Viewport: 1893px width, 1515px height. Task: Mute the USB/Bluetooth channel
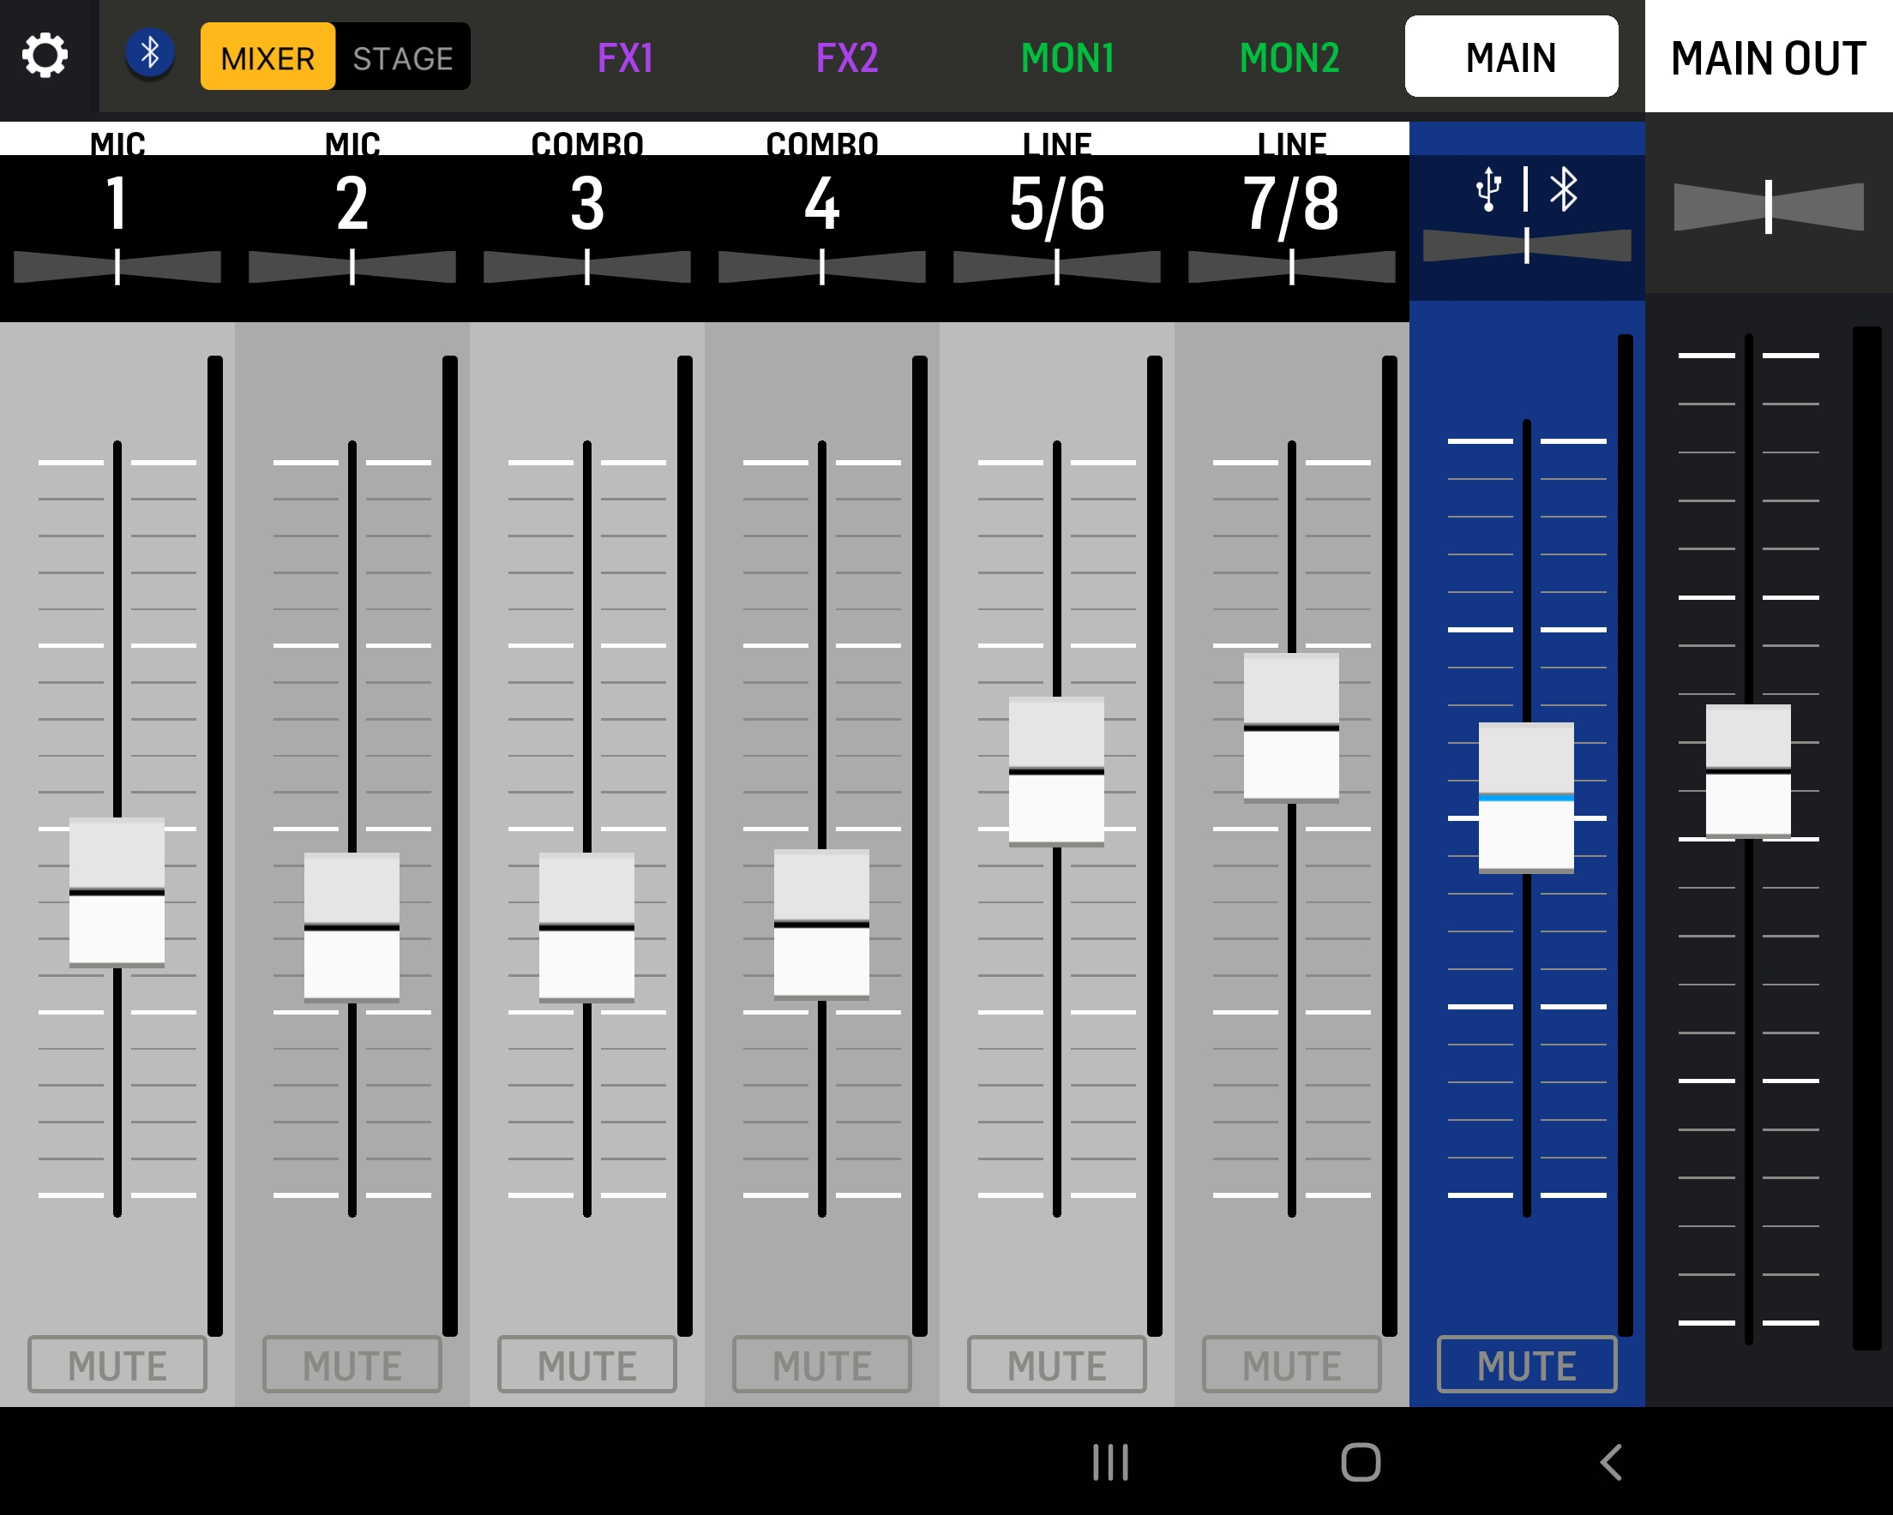(1526, 1365)
